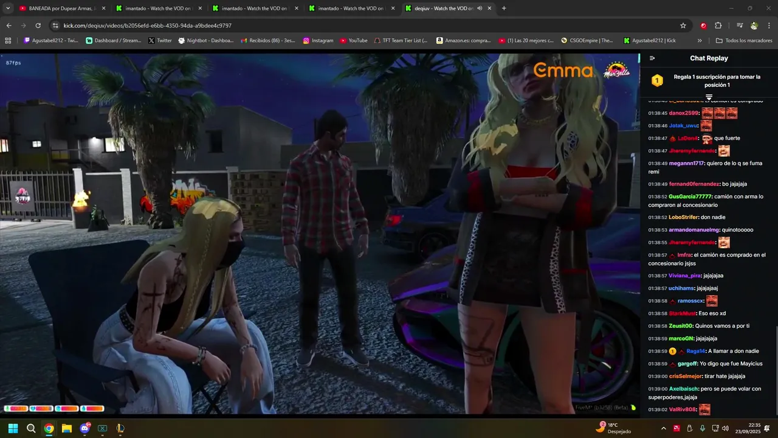This screenshot has width=778, height=438.
Task: Open the Extensions puzzle menu
Action: pyautogui.click(x=718, y=26)
